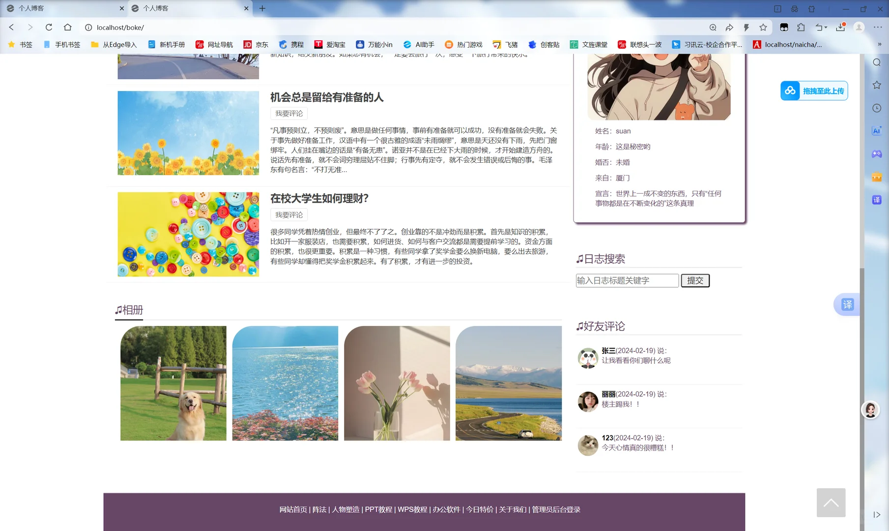This screenshot has width=889, height=531.
Task: Switch to the first 个人博客 tab
Action: coord(64,8)
